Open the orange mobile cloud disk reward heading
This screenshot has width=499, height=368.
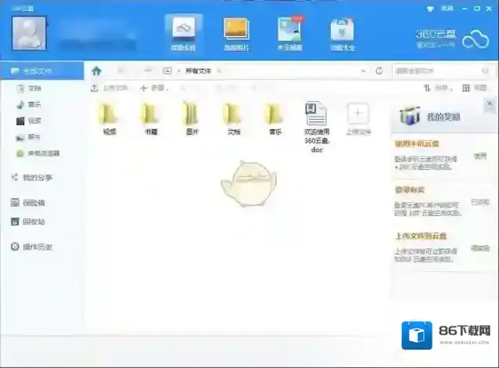[417, 144]
